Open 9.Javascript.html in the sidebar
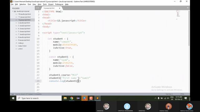 (24, 40)
